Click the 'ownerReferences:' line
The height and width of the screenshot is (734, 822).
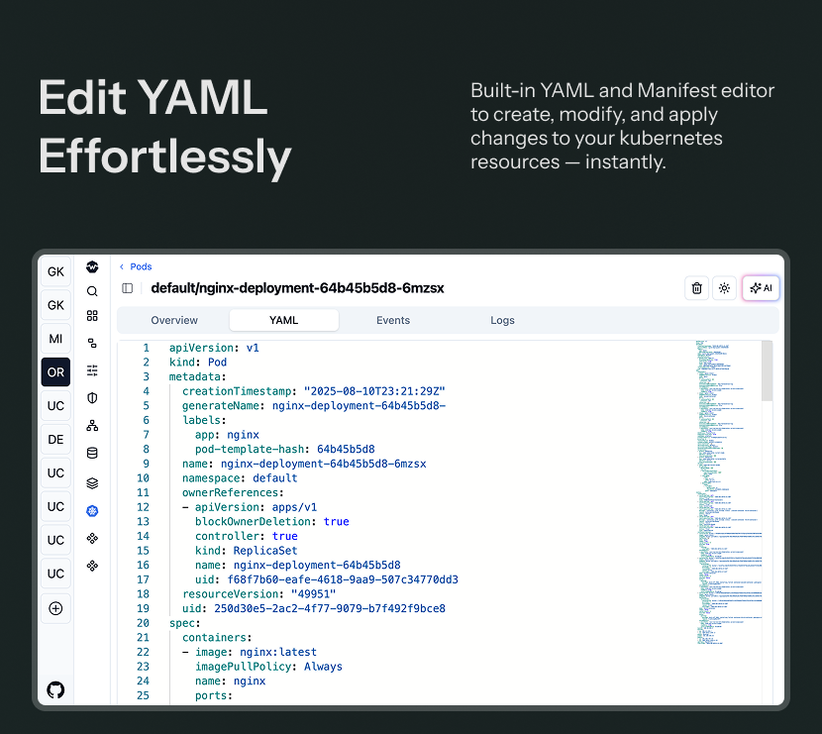pyautogui.click(x=233, y=493)
